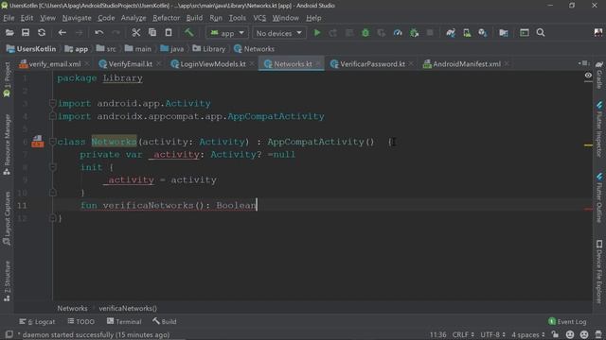Open the Resource Manager side panel
Screen dimensions: 606x340
coord(7,144)
